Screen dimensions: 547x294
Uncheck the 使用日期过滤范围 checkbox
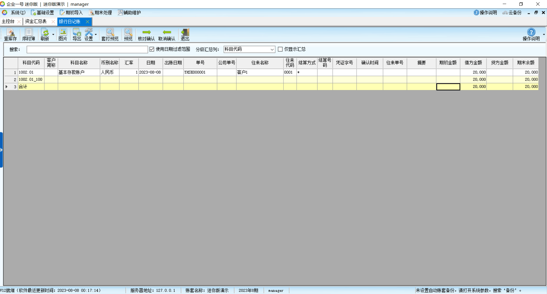[x=152, y=49]
